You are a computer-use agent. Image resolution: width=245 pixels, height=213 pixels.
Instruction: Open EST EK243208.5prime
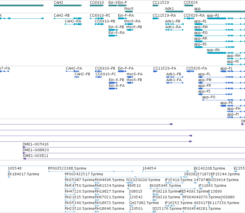click(209, 168)
